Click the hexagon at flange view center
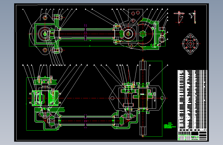This screenshot has height=145, width=223. (x=190, y=44)
